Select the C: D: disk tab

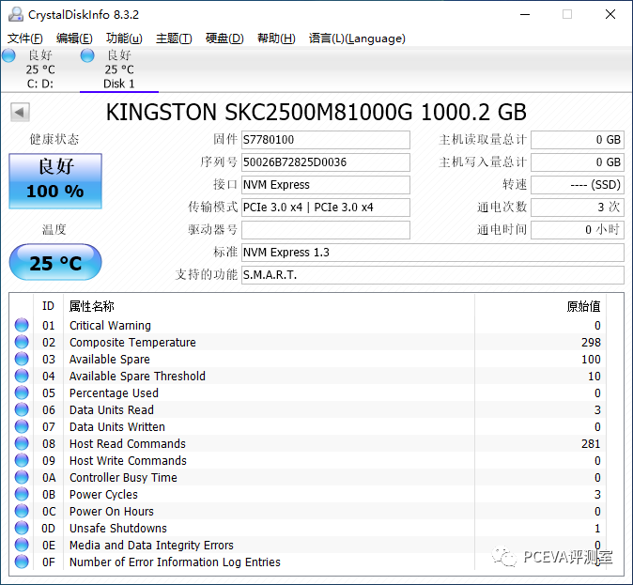point(40,69)
